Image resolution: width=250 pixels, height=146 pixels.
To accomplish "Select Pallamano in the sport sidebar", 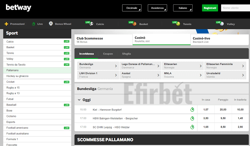I will 37,70.
